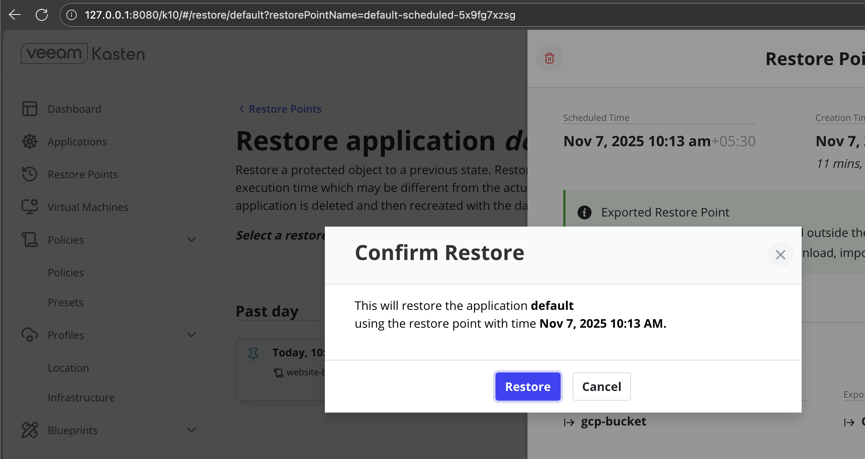The width and height of the screenshot is (865, 459).
Task: Go back via Restore Points breadcrumb link
Action: (x=285, y=109)
